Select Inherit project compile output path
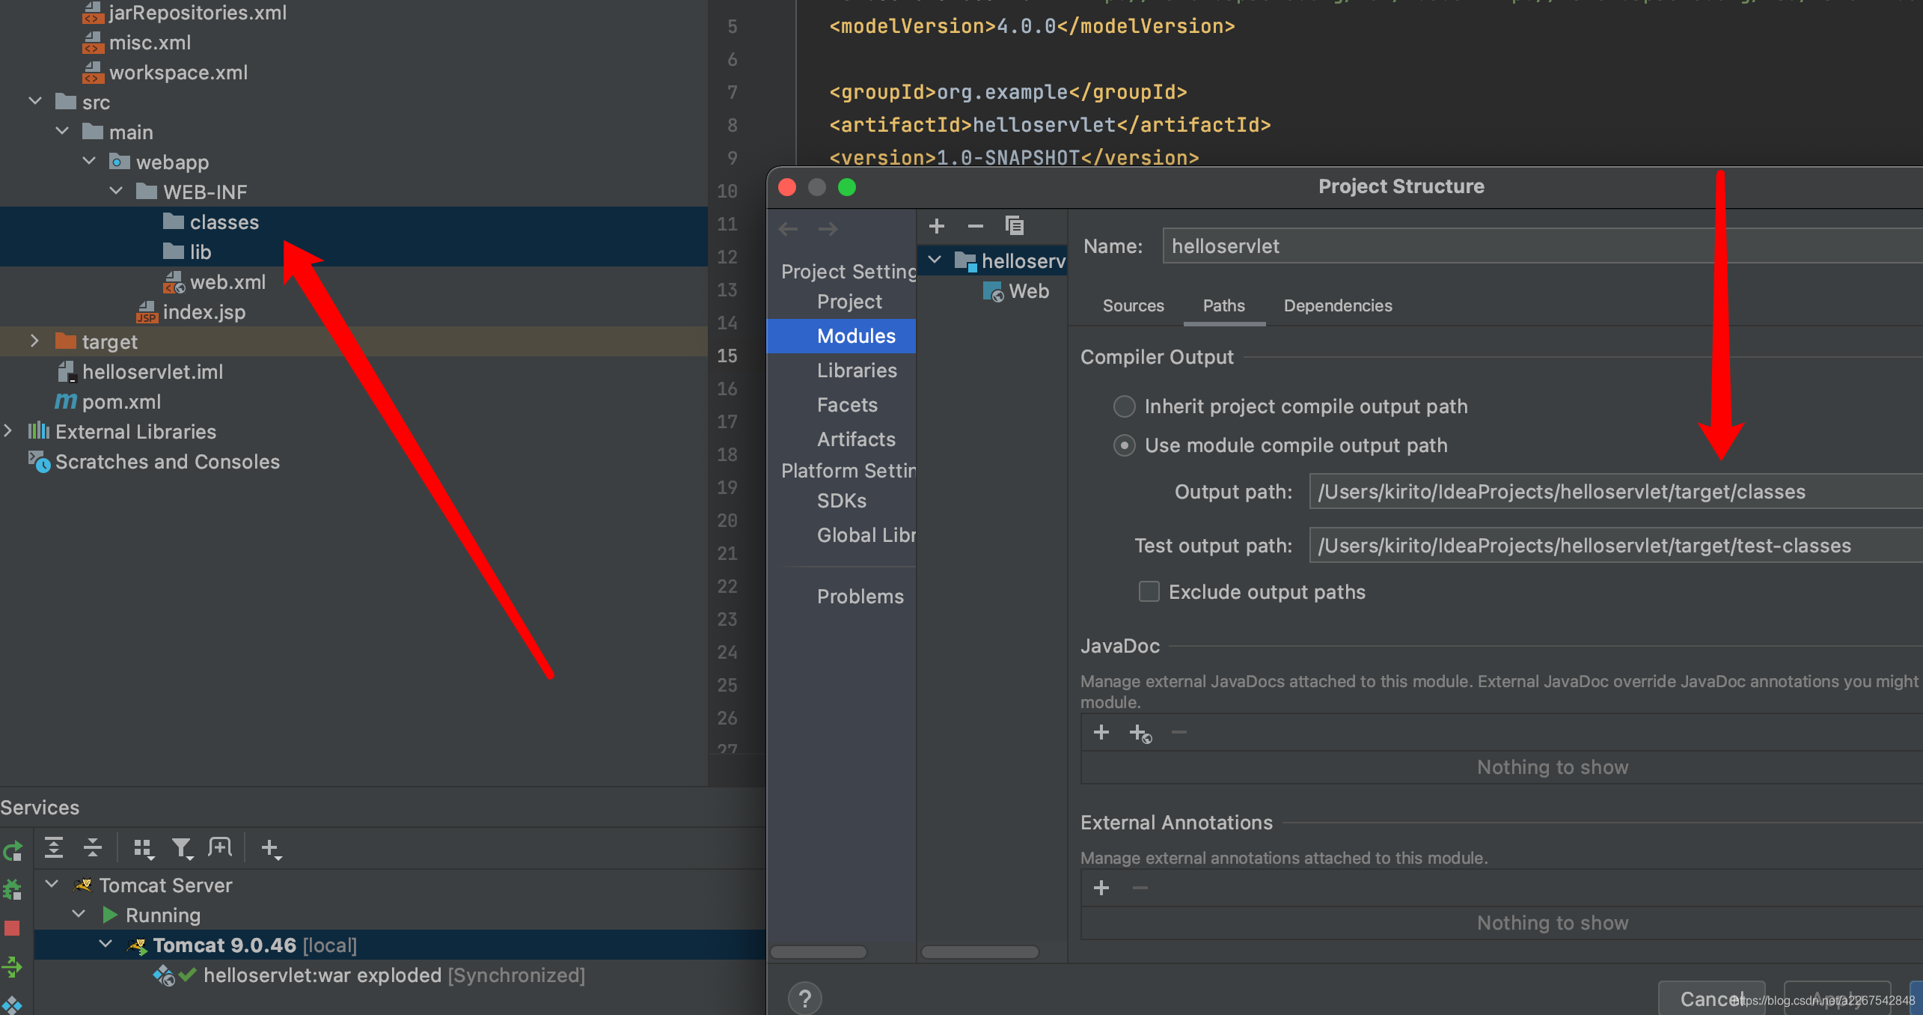 1124,406
